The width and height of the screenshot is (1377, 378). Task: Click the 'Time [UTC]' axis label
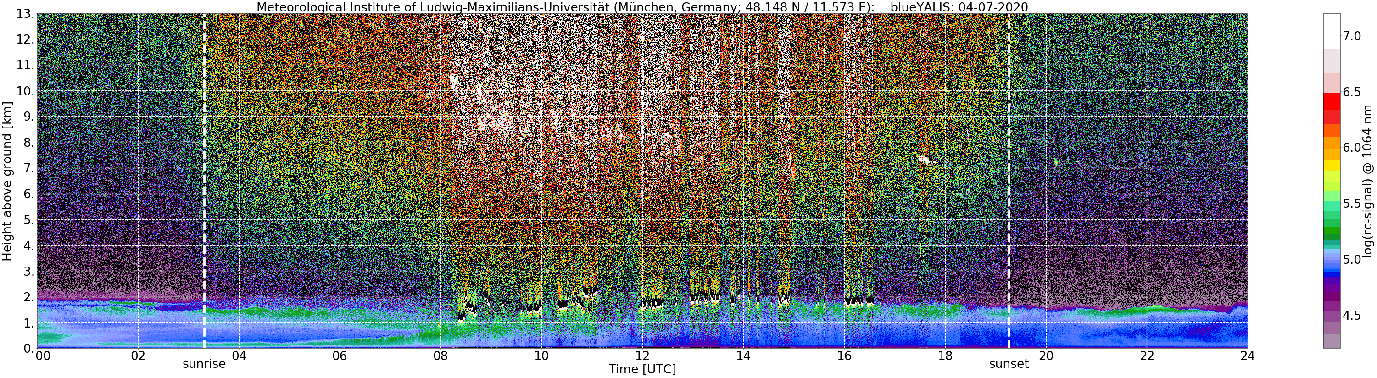click(642, 369)
